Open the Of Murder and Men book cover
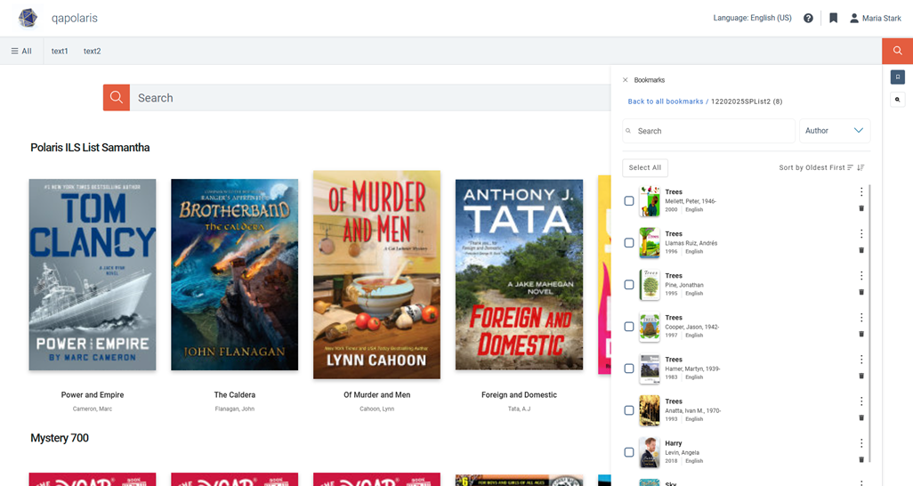Viewport: 913px width, 486px height. [x=376, y=274]
